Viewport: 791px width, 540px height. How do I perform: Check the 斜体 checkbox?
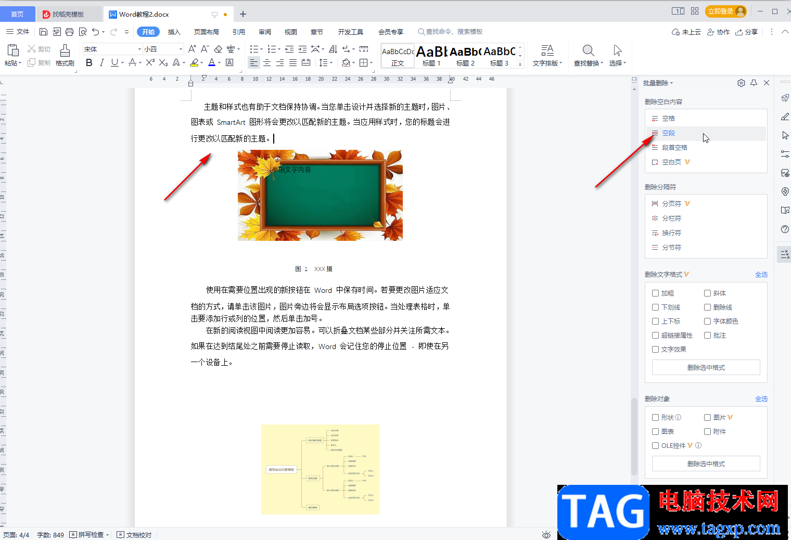708,293
